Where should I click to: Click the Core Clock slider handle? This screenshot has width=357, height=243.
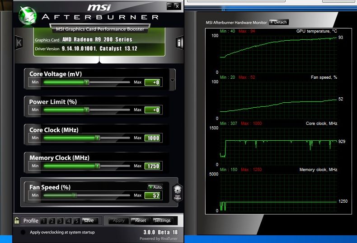coord(97,138)
